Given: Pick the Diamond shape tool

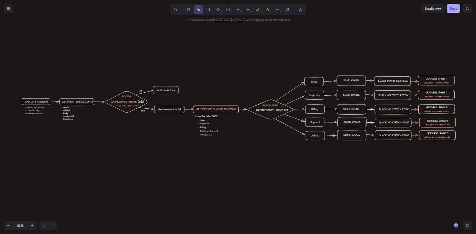Looking at the screenshot, I should (x=218, y=10).
